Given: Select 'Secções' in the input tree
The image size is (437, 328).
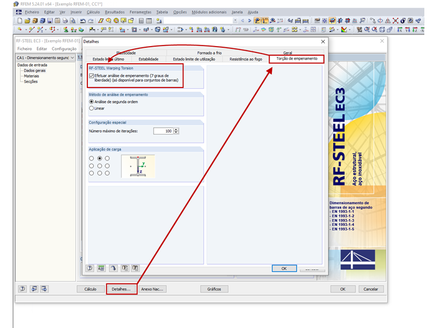Looking at the screenshot, I should [x=30, y=82].
